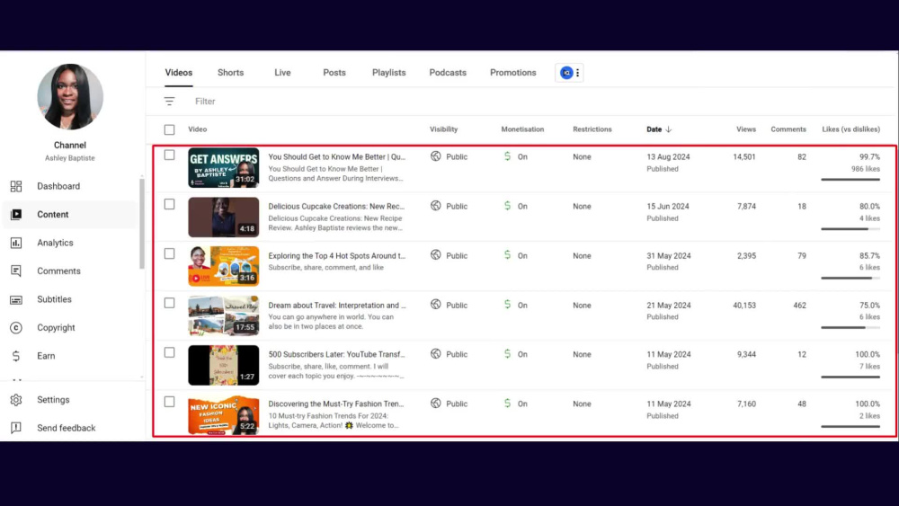Open the Subtitles icon in sidebar
Image resolution: width=899 pixels, height=506 pixels.
[16, 299]
